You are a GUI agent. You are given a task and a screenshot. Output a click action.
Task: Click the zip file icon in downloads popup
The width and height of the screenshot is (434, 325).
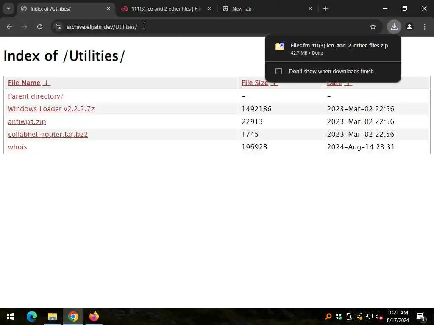pyautogui.click(x=280, y=46)
